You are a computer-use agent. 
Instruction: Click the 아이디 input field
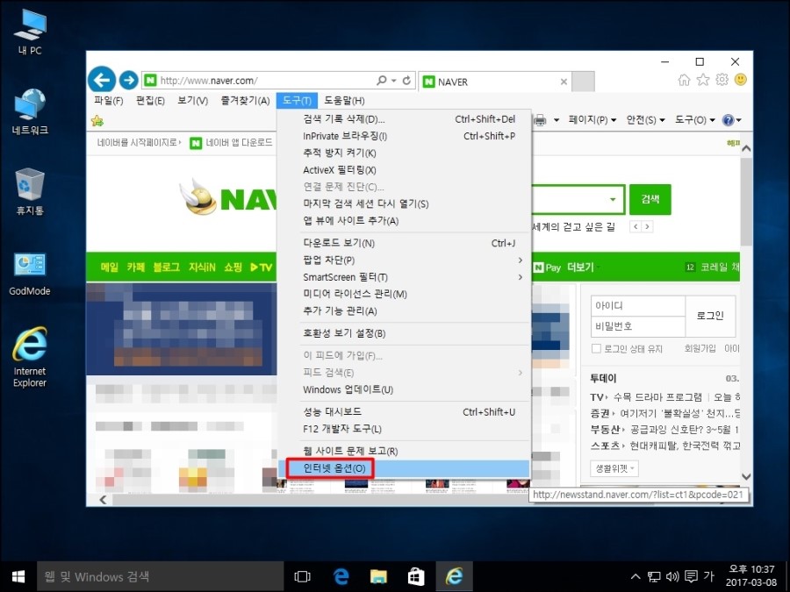(638, 305)
